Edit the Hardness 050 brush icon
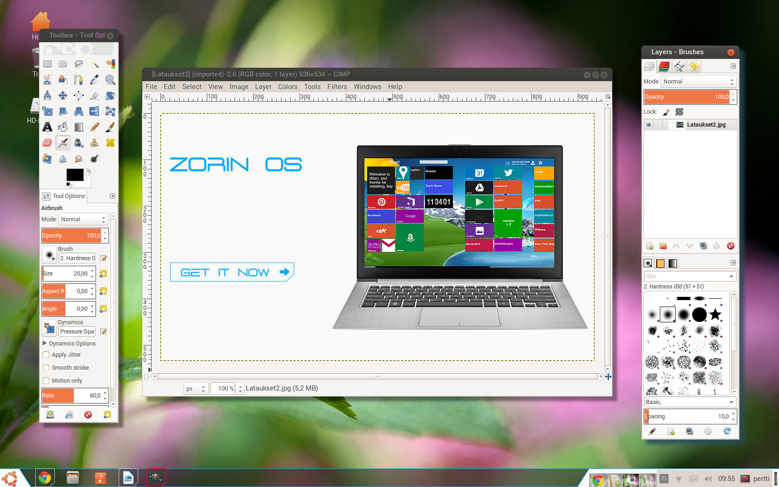The height and width of the screenshot is (487, 779). [x=104, y=258]
